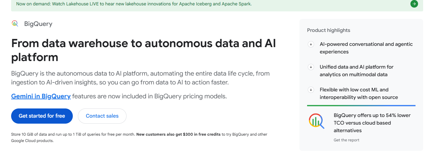The height and width of the screenshot is (160, 426).
Task: Click the data warehouse to autonomous data heading
Action: click(143, 50)
